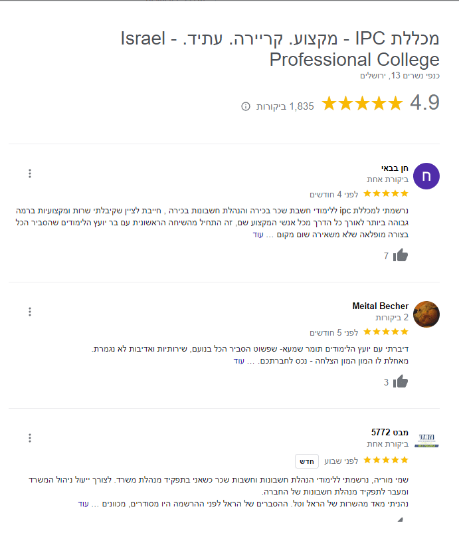Click Meital Becher's profile photo
The height and width of the screenshot is (547, 459).
tap(426, 314)
